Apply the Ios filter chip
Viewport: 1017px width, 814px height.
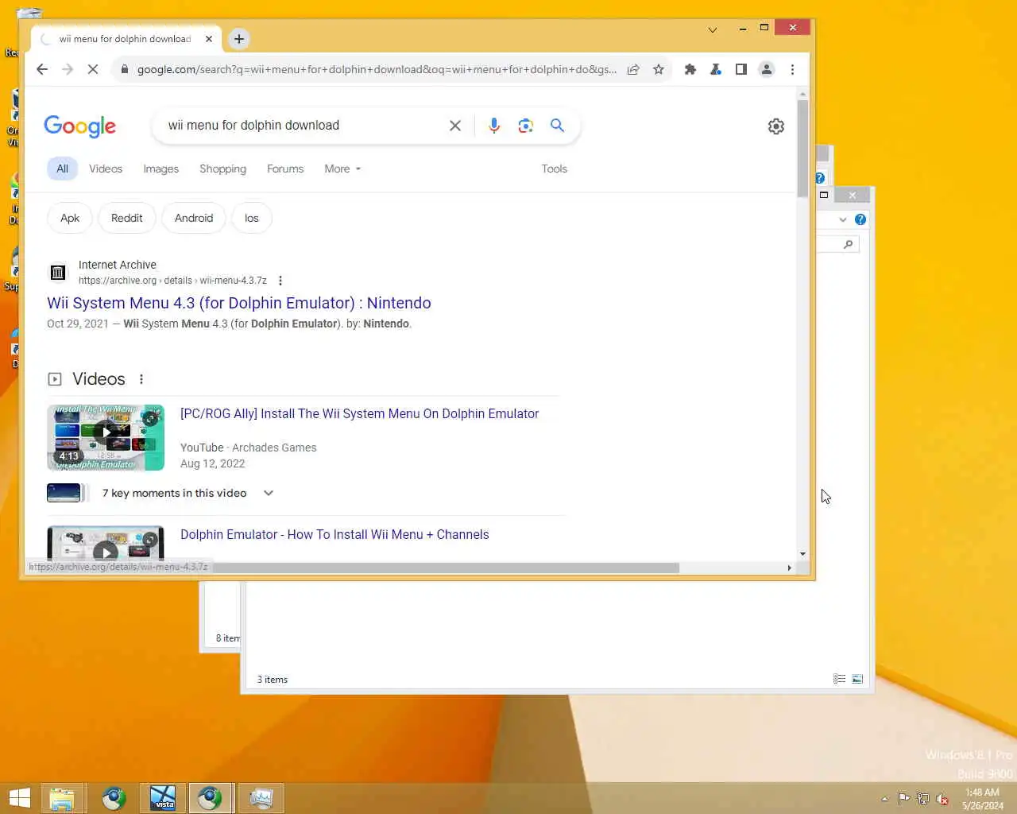tap(252, 218)
